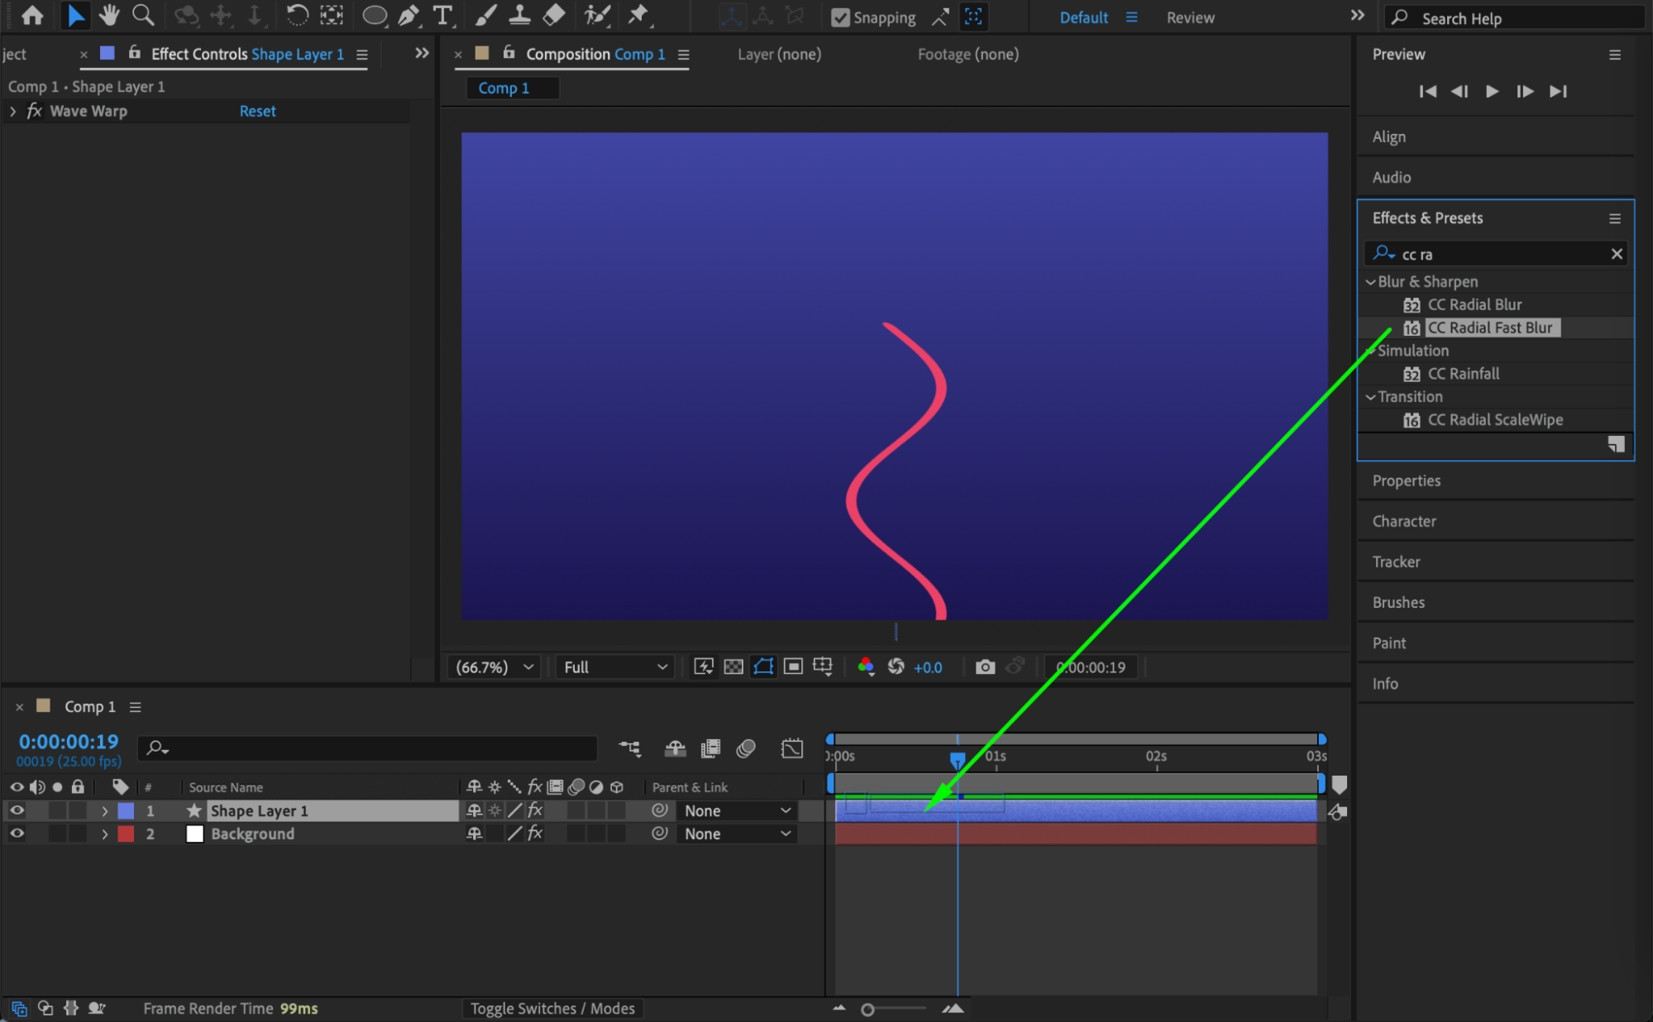Image resolution: width=1653 pixels, height=1022 pixels.
Task: Click Reset for Wave Warp
Action: click(x=257, y=111)
